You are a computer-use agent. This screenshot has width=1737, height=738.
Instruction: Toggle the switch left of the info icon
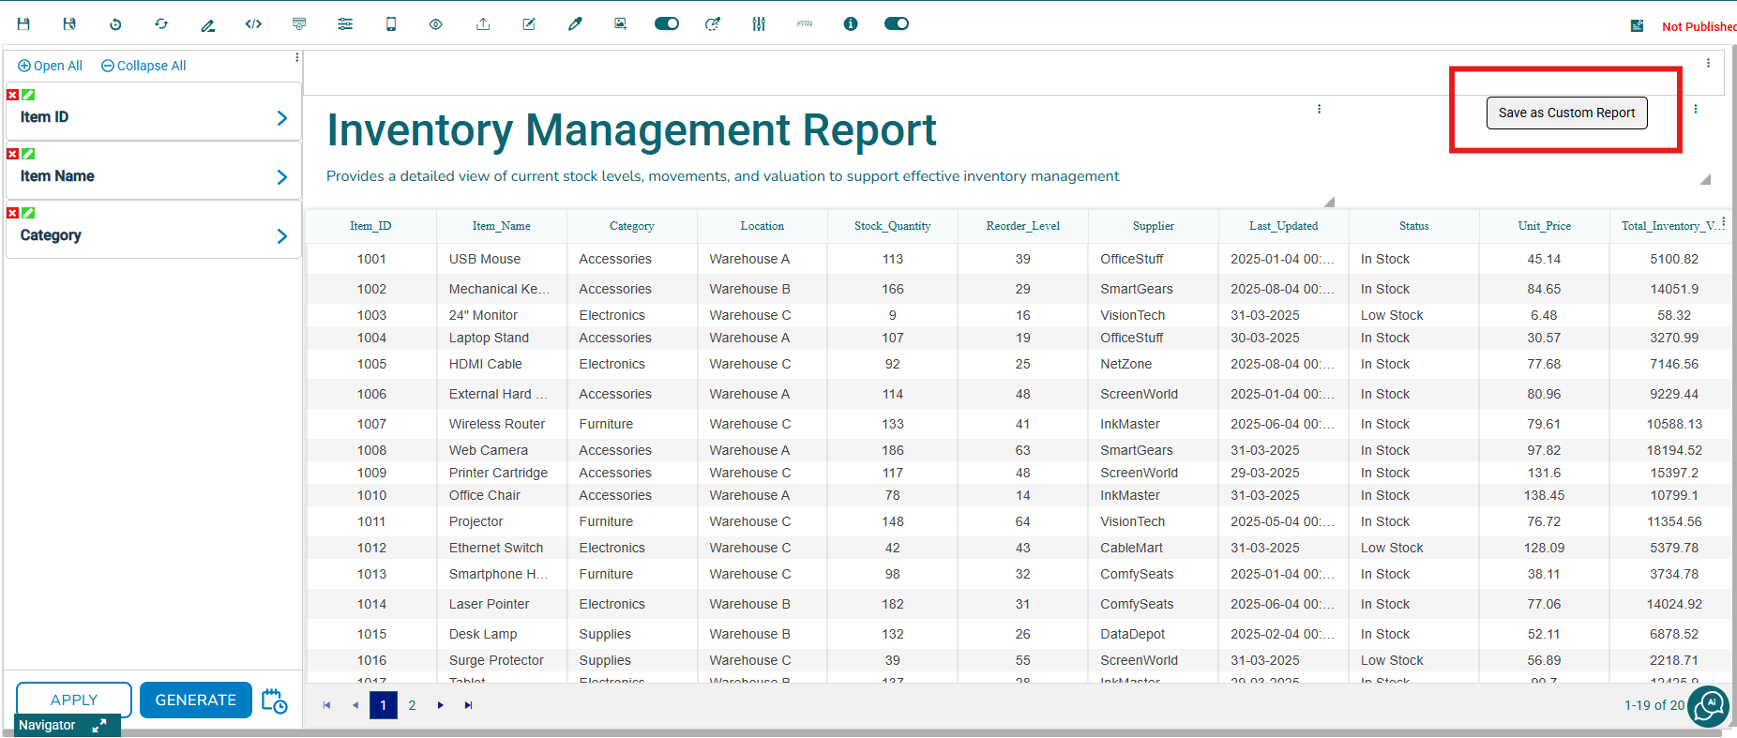coord(667,24)
